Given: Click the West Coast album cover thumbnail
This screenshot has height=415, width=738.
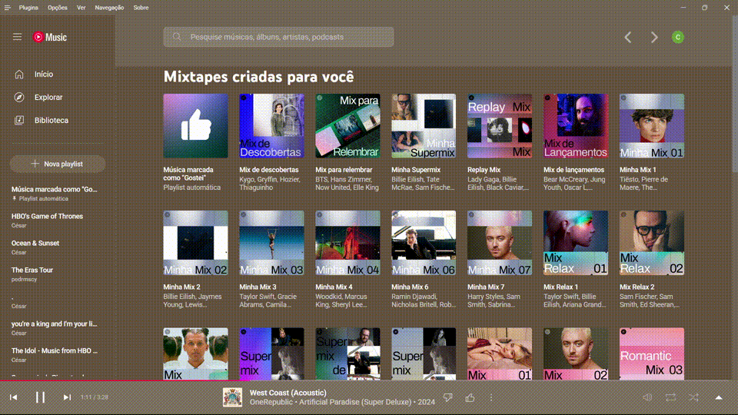Looking at the screenshot, I should [232, 397].
